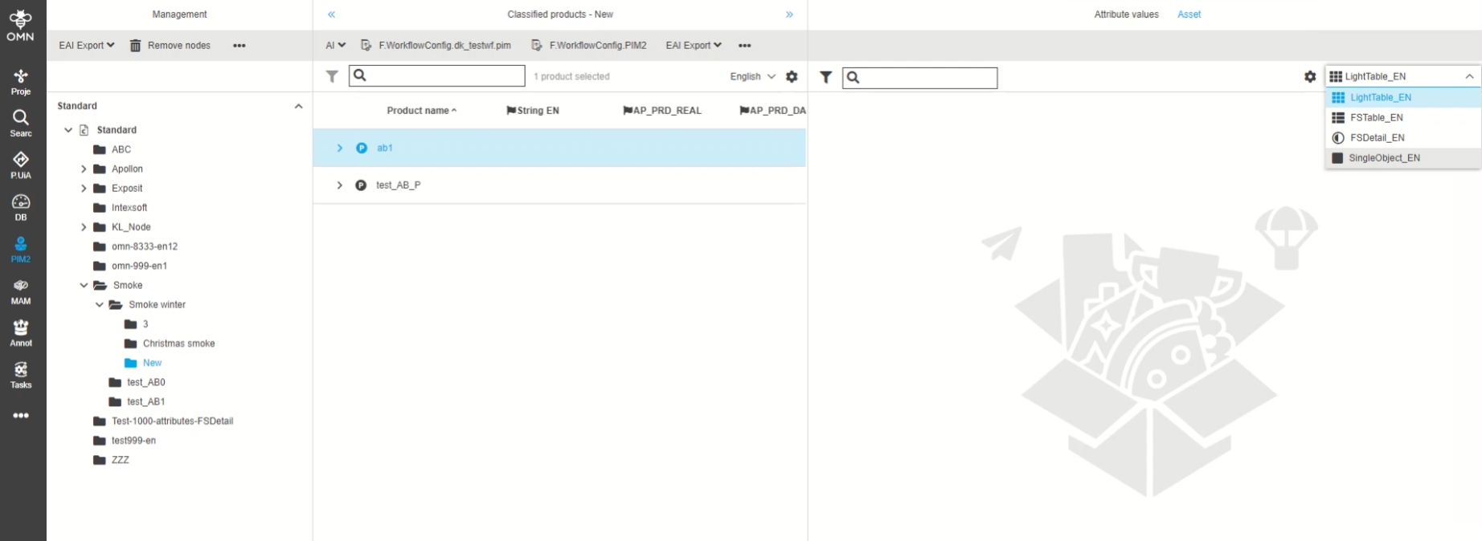Viewport: 1482px width, 541px height.
Task: Click AP_PRD_REAL column header
Action: point(662,111)
